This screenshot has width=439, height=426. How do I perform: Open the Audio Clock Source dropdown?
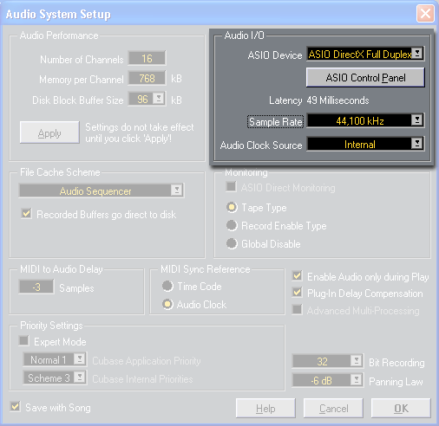[x=416, y=144]
